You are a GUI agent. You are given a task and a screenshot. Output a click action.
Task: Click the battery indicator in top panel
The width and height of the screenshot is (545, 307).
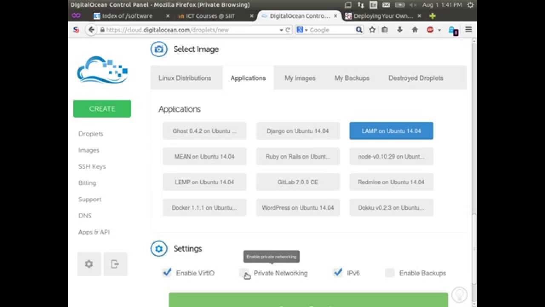coord(400,5)
